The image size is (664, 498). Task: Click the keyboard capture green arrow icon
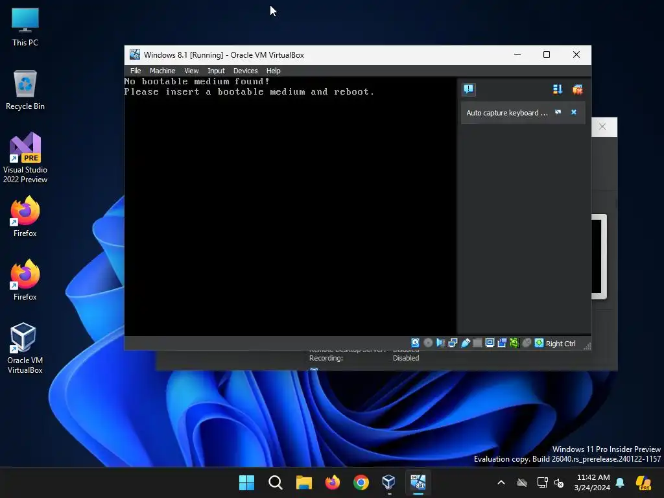coord(539,343)
